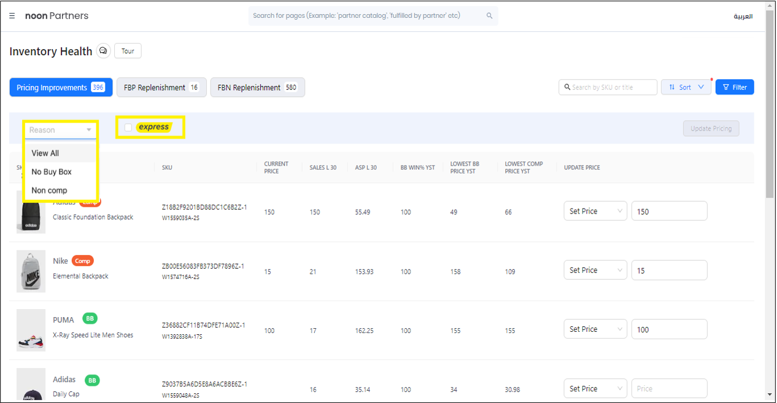The image size is (777, 403).
Task: Open Set Price dropdown for Elemental Backpack
Action: click(595, 270)
